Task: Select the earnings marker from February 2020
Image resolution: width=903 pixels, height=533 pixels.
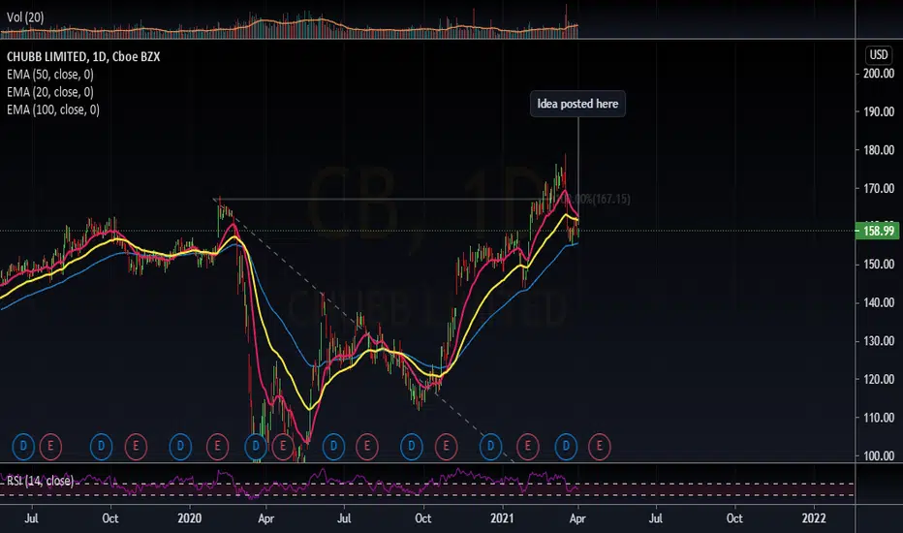Action: coord(218,447)
